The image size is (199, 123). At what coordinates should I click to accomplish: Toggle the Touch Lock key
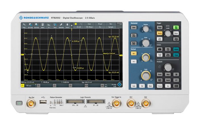(160, 55)
